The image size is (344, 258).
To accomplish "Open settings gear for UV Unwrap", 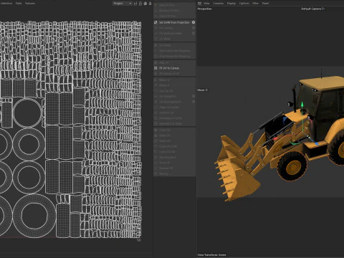I will (193, 28).
